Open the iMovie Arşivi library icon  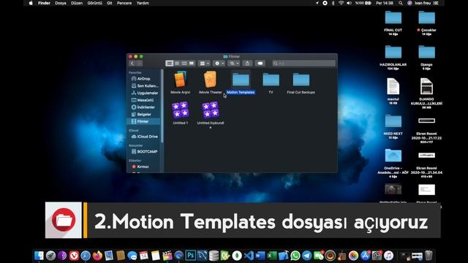click(x=181, y=80)
